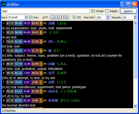Toggle JLPT level 2 filter button
This screenshot has height=114, width=139.
click(56, 17)
